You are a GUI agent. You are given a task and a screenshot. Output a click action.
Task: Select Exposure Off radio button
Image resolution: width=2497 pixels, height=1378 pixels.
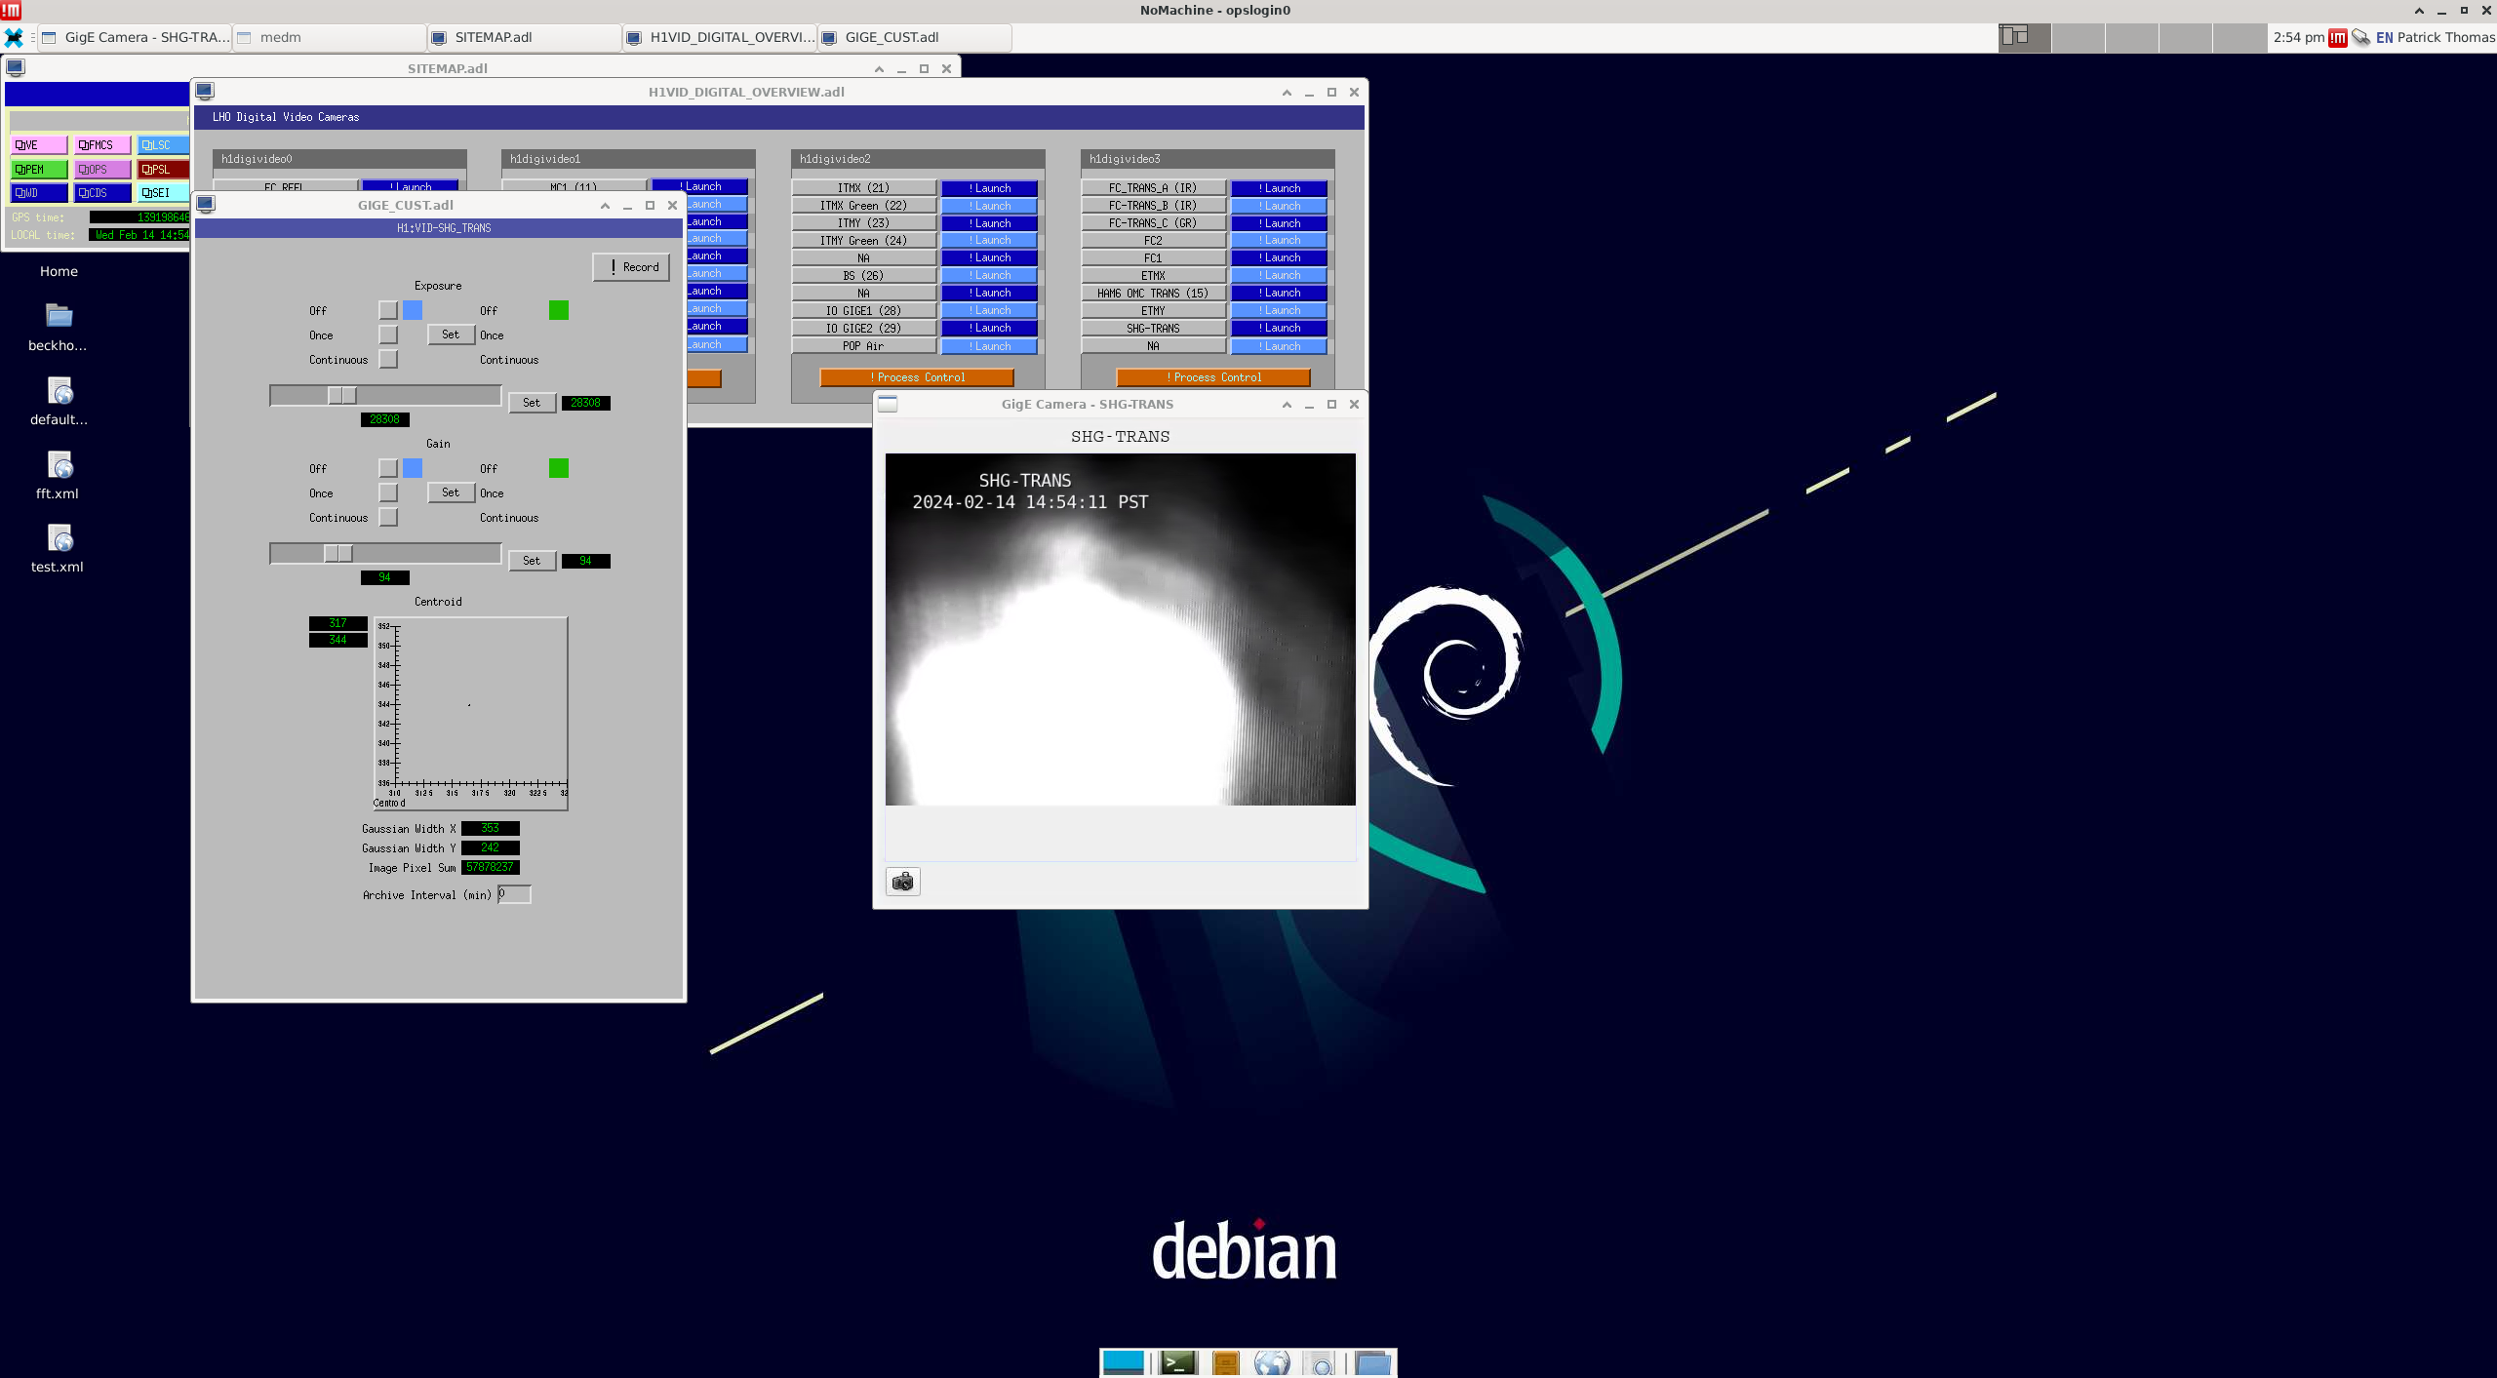[x=388, y=310]
